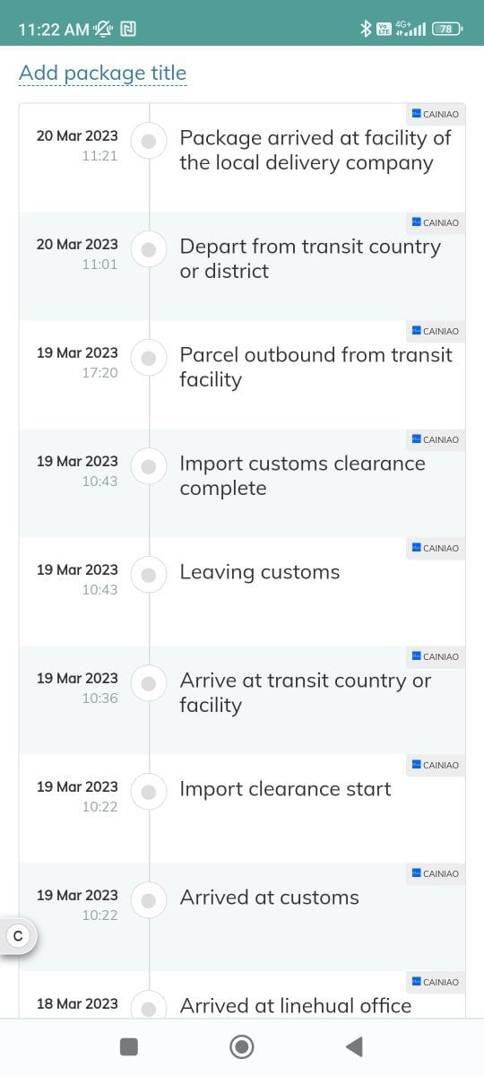The image size is (484, 1076).
Task: Tap the timeline dot for Leaving customs
Action: 150,575
